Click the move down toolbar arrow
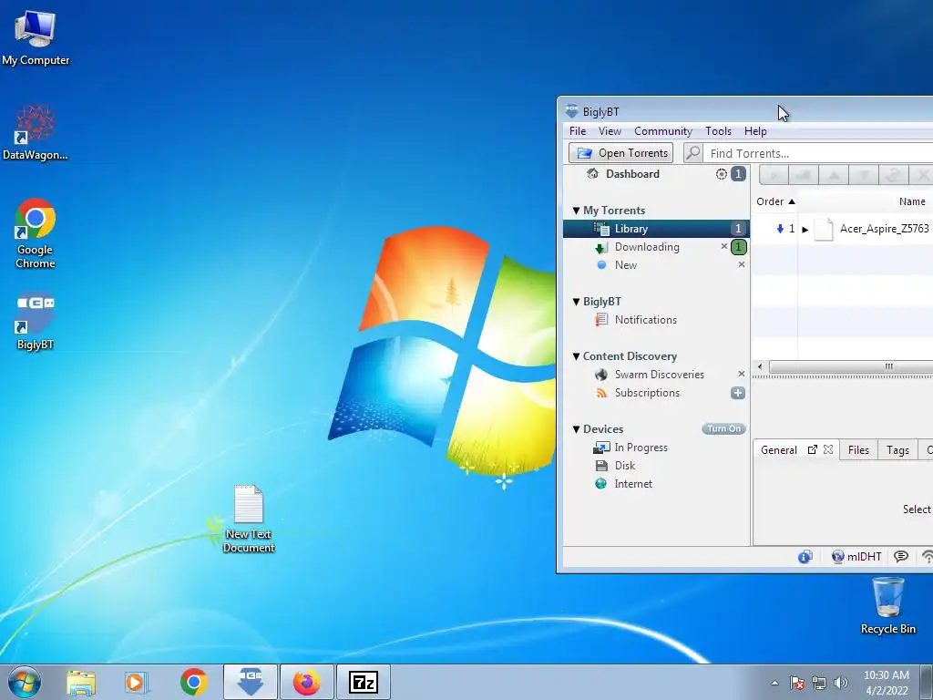933x700 pixels. [864, 176]
